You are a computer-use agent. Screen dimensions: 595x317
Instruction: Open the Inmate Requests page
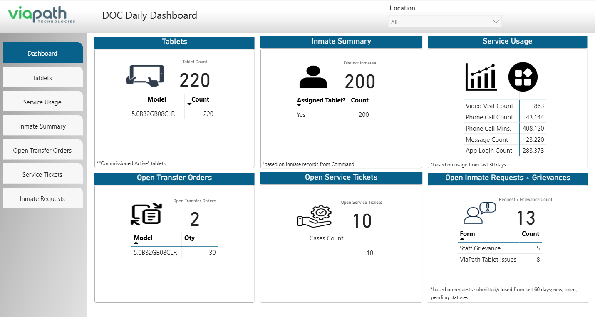pos(42,198)
